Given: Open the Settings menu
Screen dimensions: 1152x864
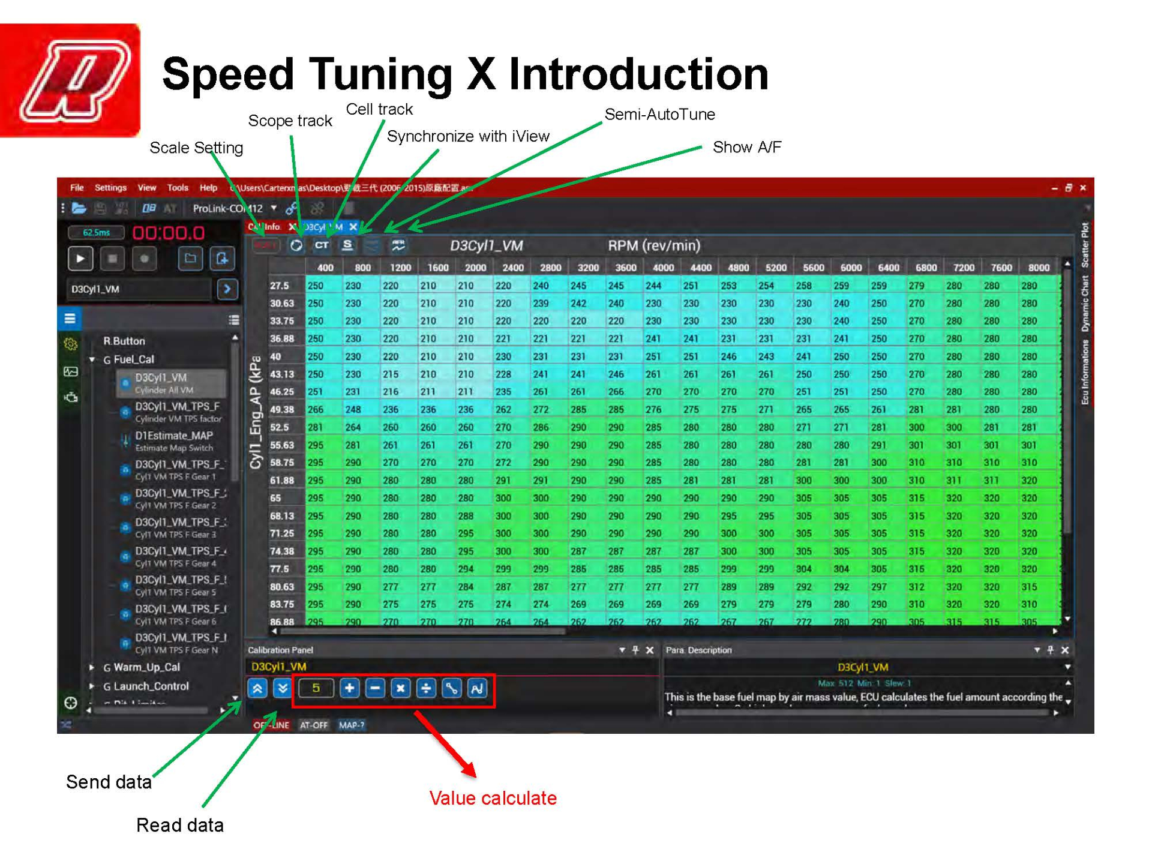Looking at the screenshot, I should point(111,188).
